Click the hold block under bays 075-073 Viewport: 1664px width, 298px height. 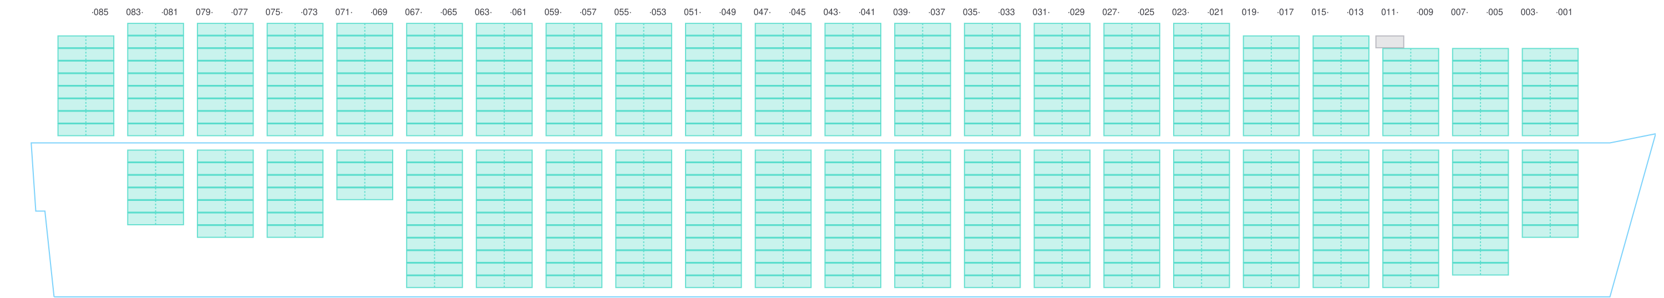295,193
